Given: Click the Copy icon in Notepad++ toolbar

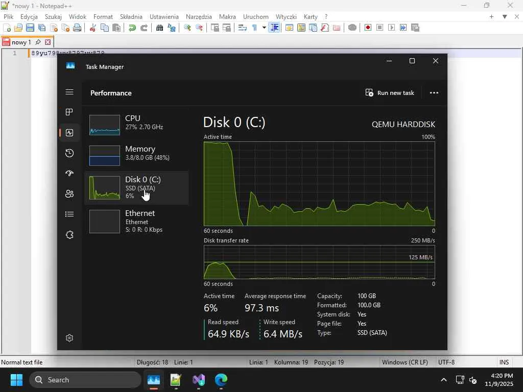Looking at the screenshot, I should (104, 28).
